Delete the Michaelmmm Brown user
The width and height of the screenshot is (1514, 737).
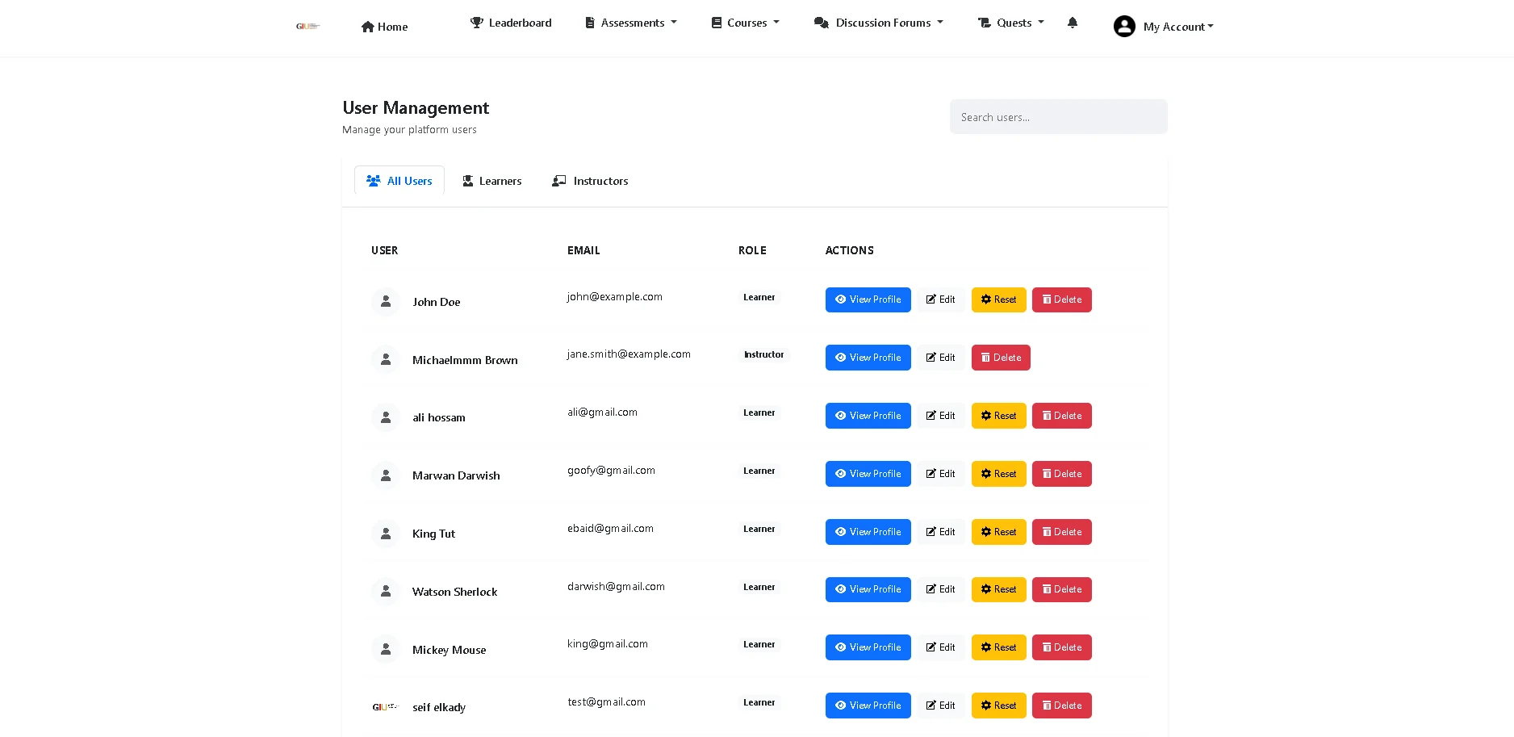[x=1001, y=358]
